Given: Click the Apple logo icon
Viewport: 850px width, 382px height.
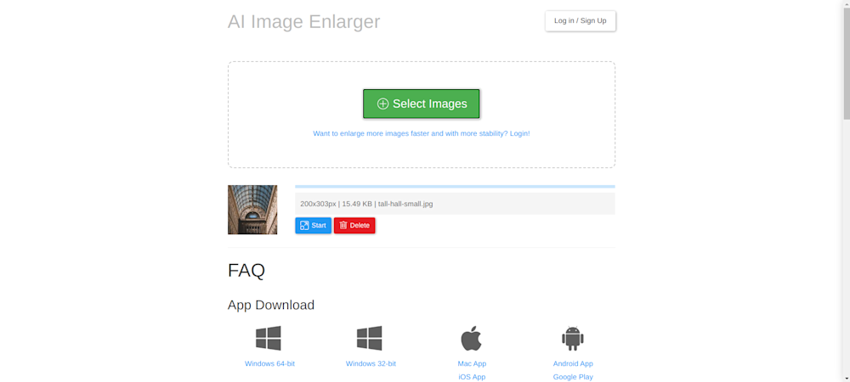Looking at the screenshot, I should [471, 338].
